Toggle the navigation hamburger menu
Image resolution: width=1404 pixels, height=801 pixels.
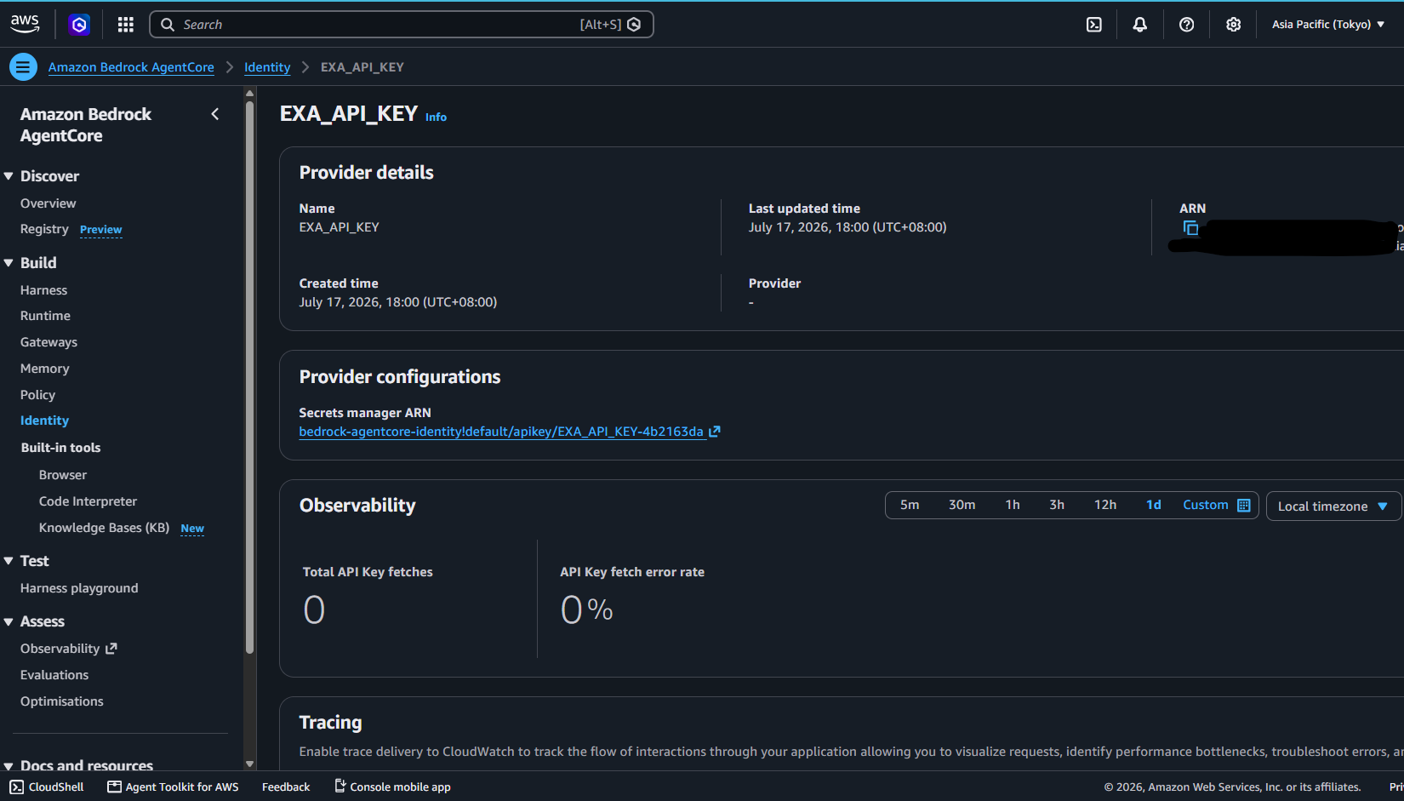pyautogui.click(x=23, y=66)
